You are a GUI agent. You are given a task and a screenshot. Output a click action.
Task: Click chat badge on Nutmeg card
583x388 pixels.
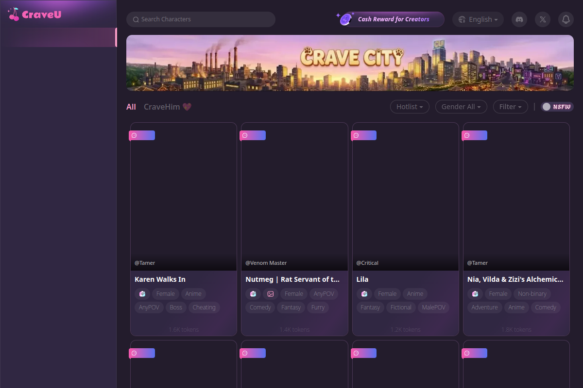[253, 135]
